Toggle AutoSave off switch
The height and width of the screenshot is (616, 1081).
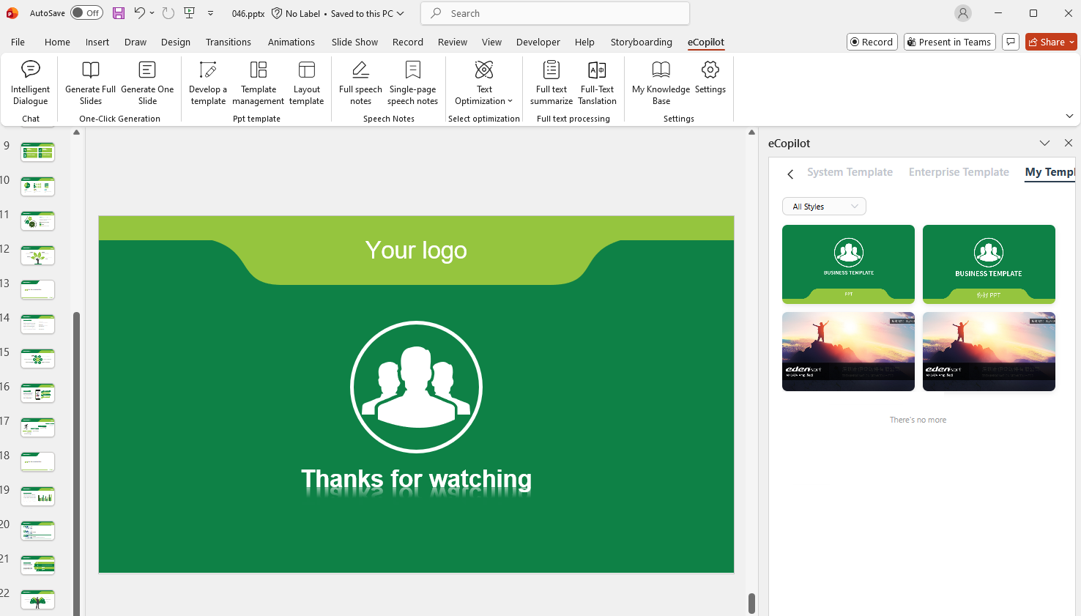[86, 12]
